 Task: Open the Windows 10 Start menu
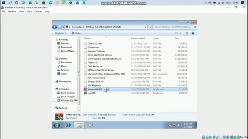pos(3,3)
